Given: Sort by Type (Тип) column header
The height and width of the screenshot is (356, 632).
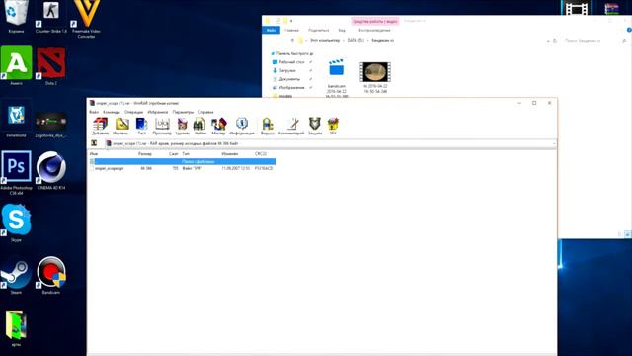Looking at the screenshot, I should point(186,154).
